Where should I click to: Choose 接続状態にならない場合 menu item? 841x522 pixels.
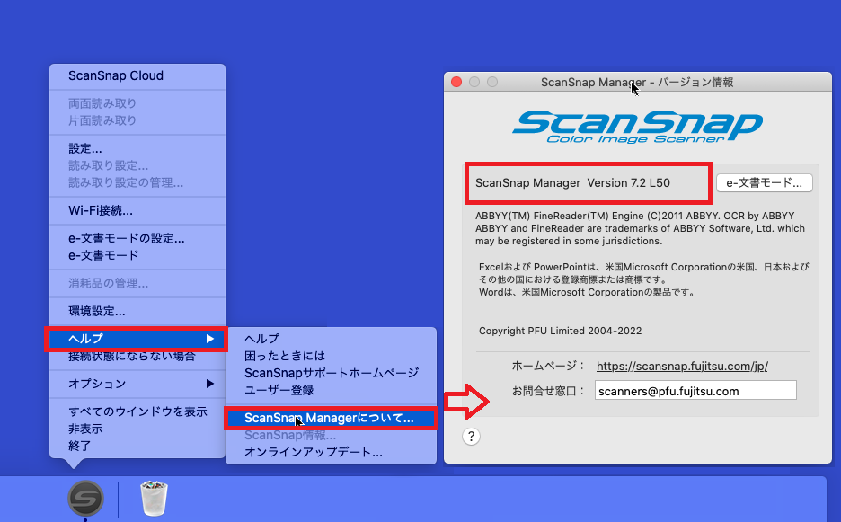tap(137, 357)
